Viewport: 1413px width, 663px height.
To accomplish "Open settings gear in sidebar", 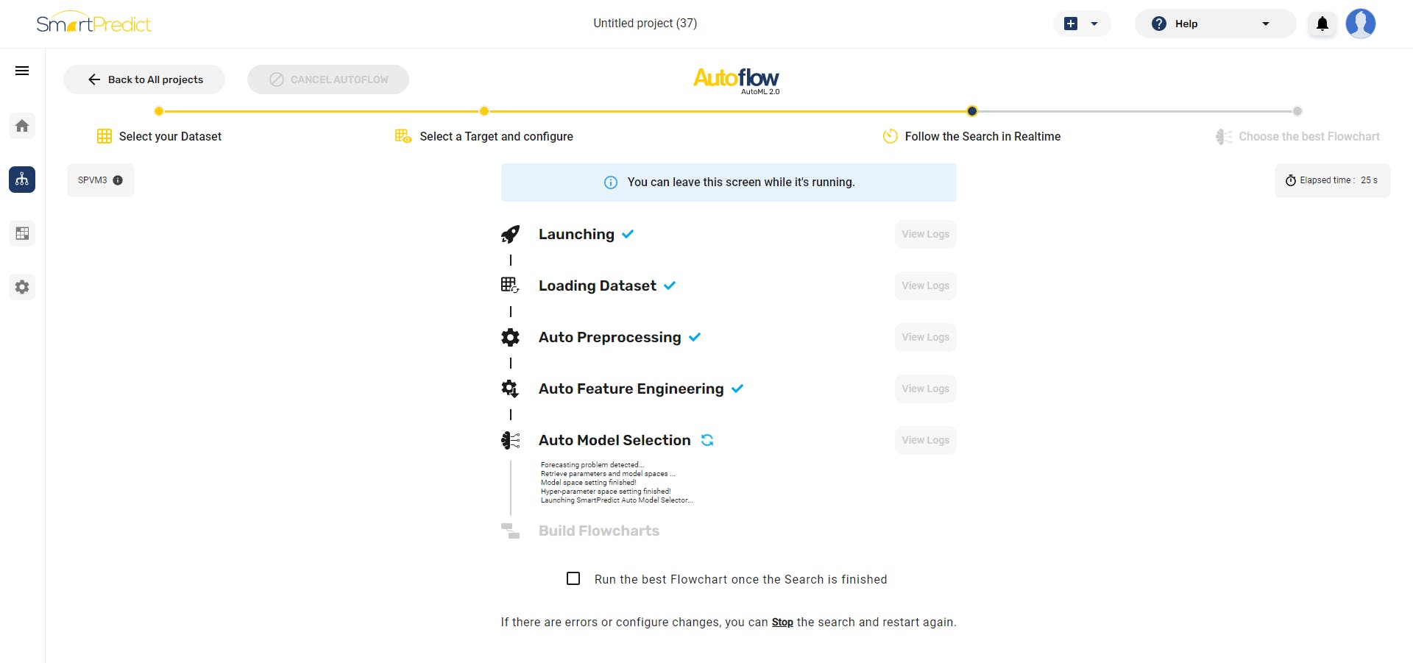I will (22, 287).
